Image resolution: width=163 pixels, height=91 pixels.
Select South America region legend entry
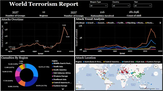pyautogui.click(x=59, y=70)
